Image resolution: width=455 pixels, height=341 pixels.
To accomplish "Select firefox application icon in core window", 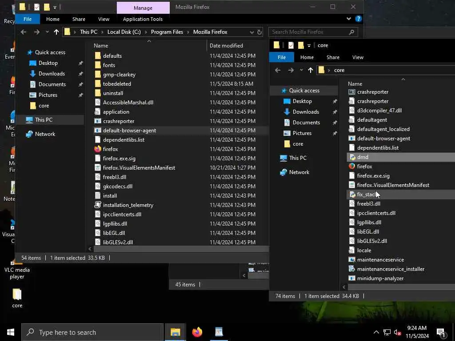I will tap(352, 167).
